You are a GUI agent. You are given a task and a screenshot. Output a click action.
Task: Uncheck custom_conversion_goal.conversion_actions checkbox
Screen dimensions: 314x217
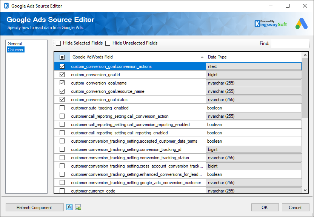pos(62,66)
